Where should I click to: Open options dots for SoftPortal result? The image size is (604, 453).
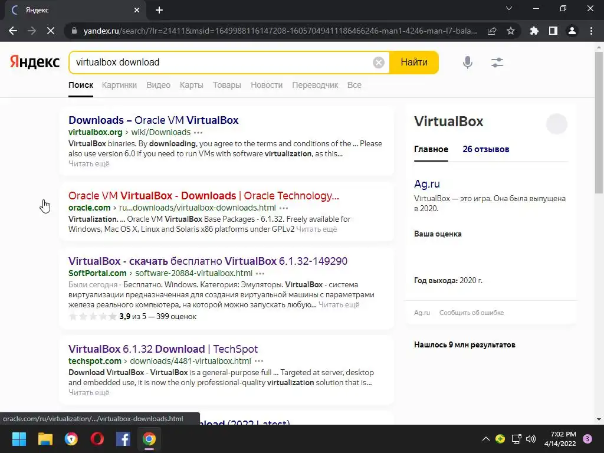coord(260,274)
